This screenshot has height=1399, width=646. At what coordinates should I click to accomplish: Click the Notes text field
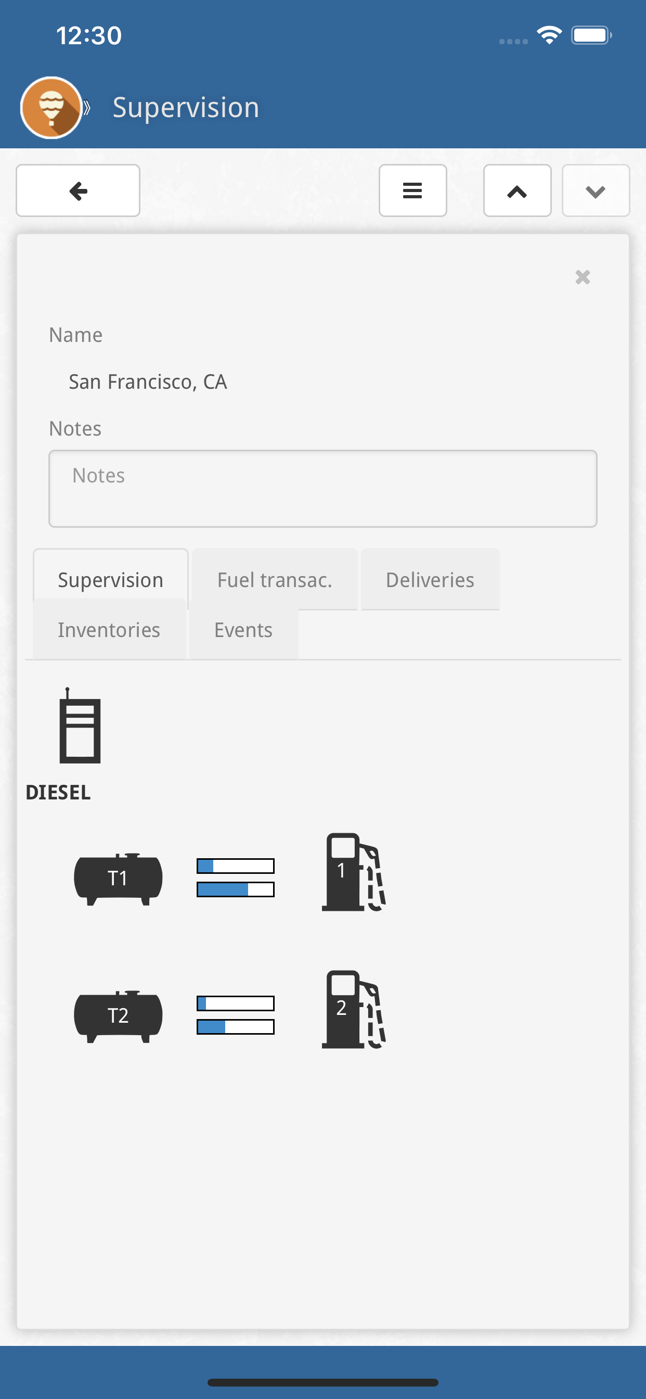click(323, 488)
